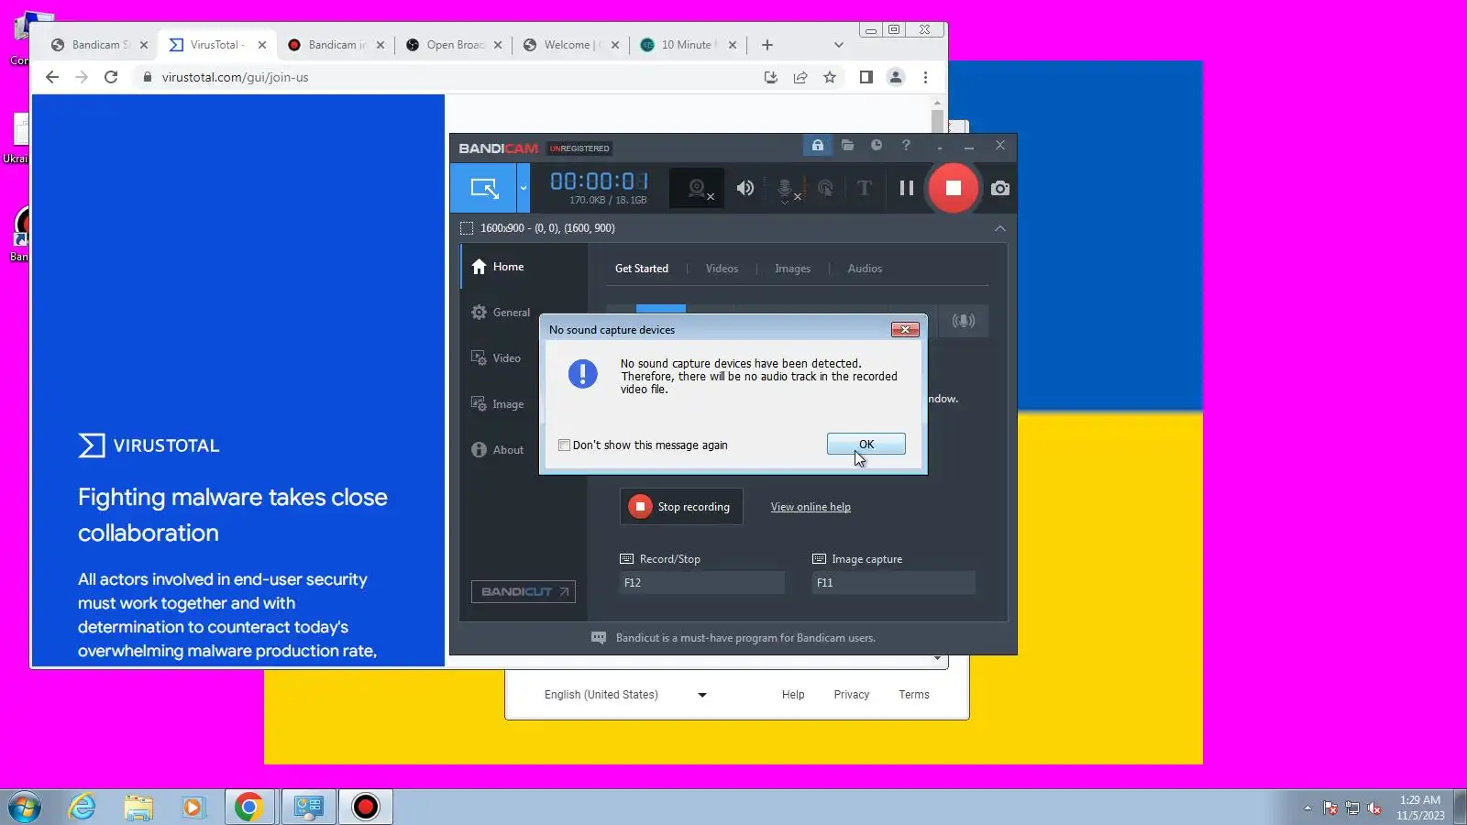Click the dashed capture area rectangle icon

(467, 228)
